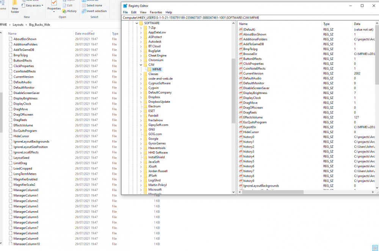
Task: Expand the Chromium registry key
Action: coord(141,60)
